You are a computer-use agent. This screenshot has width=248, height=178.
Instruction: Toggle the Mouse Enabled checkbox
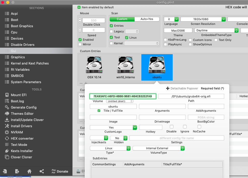coord(80,40)
